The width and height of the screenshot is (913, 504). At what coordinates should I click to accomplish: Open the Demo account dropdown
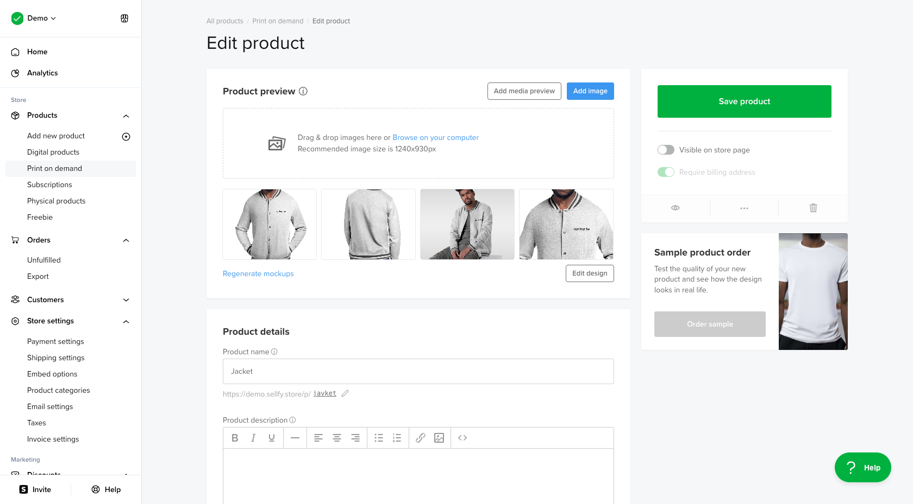click(x=41, y=18)
